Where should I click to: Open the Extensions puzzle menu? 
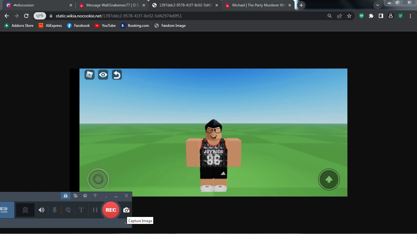pyautogui.click(x=371, y=16)
